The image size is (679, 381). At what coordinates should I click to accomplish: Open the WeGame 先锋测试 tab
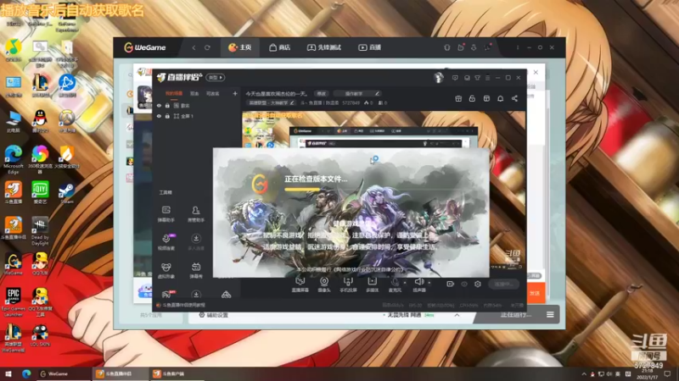324,47
